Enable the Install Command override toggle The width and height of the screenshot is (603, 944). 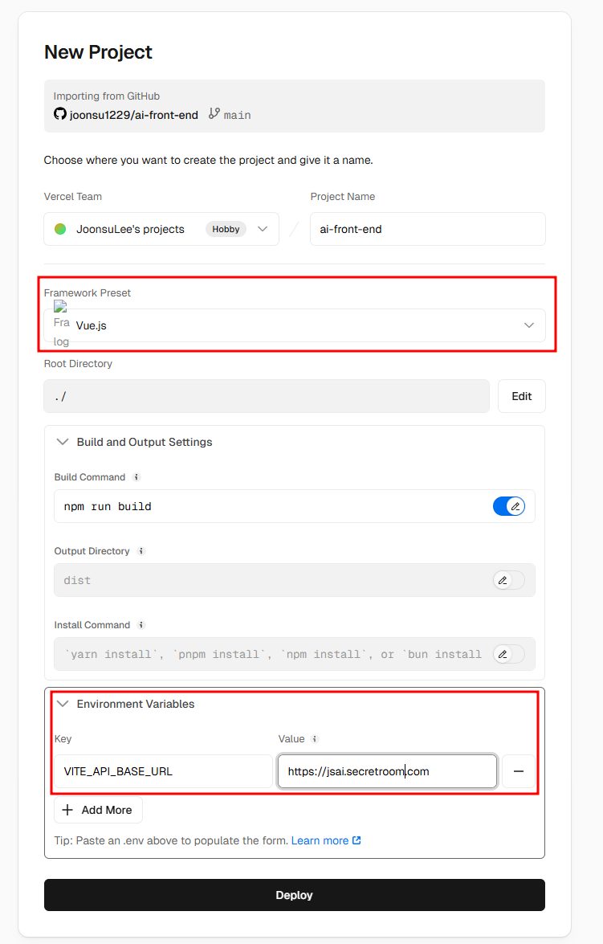[x=508, y=654]
